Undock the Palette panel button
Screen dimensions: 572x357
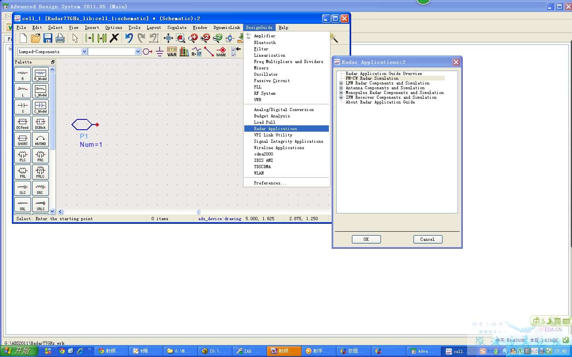click(x=53, y=62)
